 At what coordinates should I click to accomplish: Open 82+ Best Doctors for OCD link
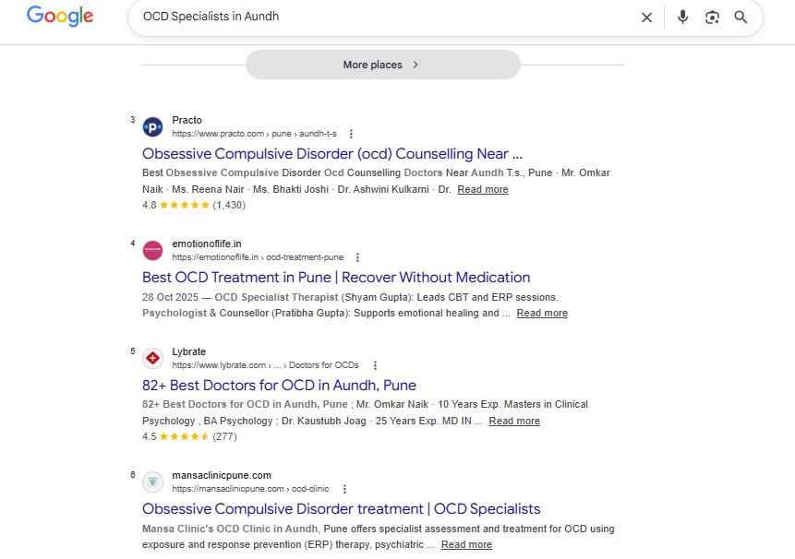pos(279,386)
